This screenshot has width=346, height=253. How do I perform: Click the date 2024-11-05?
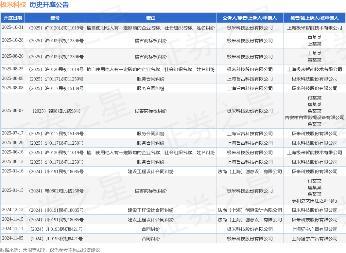12,238
